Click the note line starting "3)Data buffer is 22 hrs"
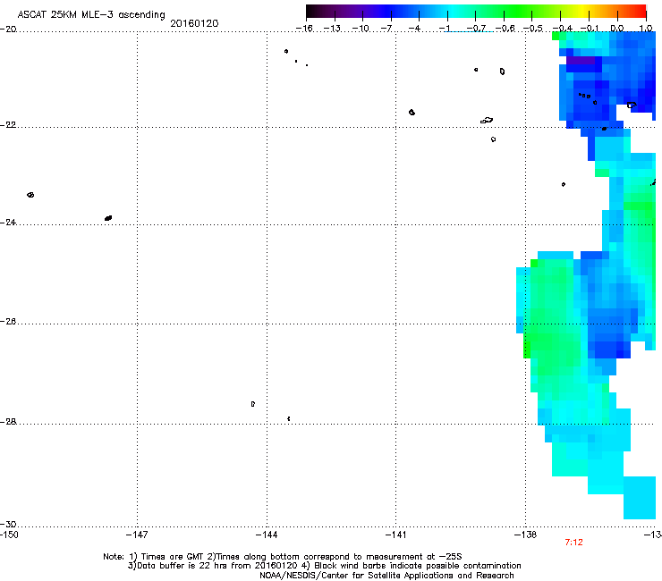The height and width of the screenshot is (581, 662). (x=324, y=566)
